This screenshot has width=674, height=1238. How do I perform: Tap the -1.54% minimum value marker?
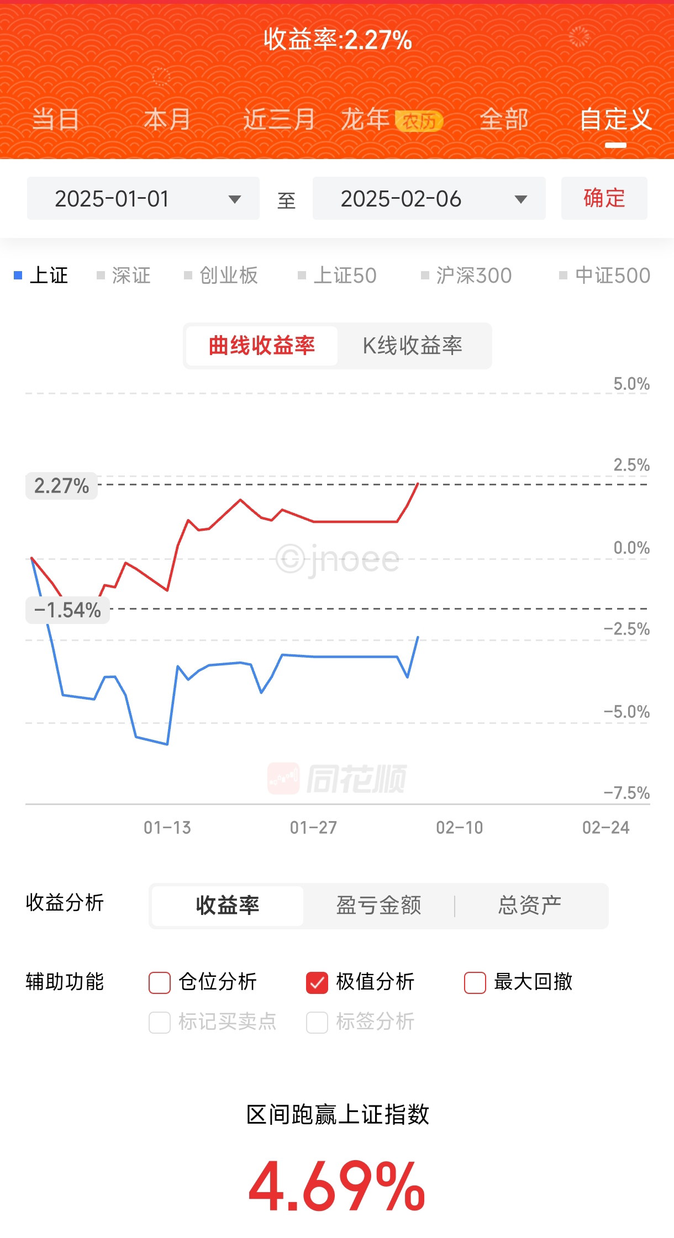tap(67, 610)
